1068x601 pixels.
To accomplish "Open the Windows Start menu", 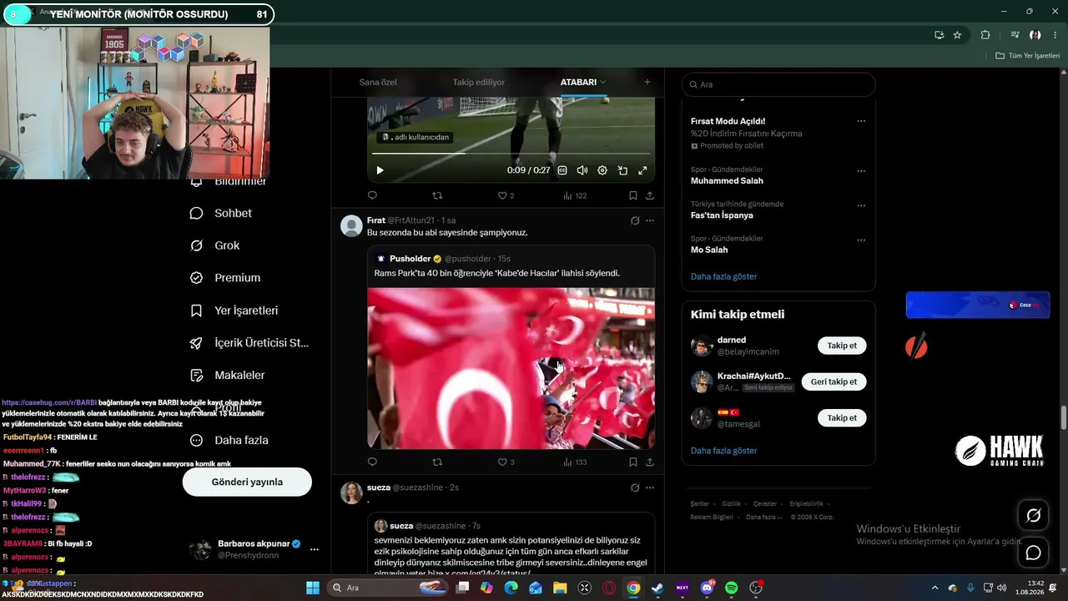I will [x=312, y=588].
